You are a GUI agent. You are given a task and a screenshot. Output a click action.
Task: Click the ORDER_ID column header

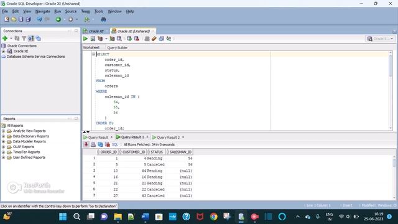pyautogui.click(x=108, y=152)
